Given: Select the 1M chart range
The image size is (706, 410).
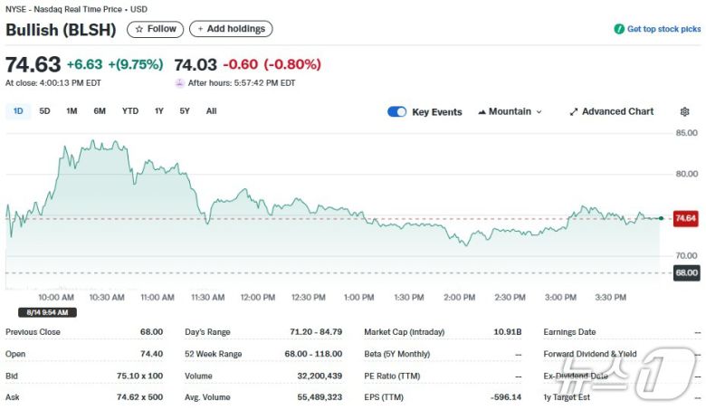Looking at the screenshot, I should (72, 111).
